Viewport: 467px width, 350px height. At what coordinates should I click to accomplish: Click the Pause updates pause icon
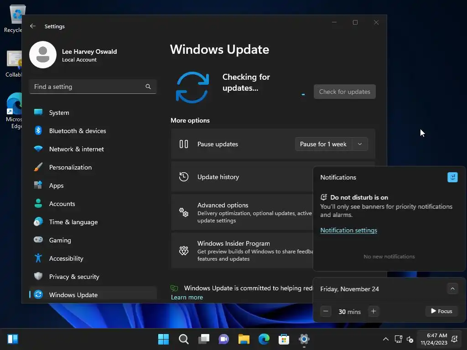click(184, 144)
